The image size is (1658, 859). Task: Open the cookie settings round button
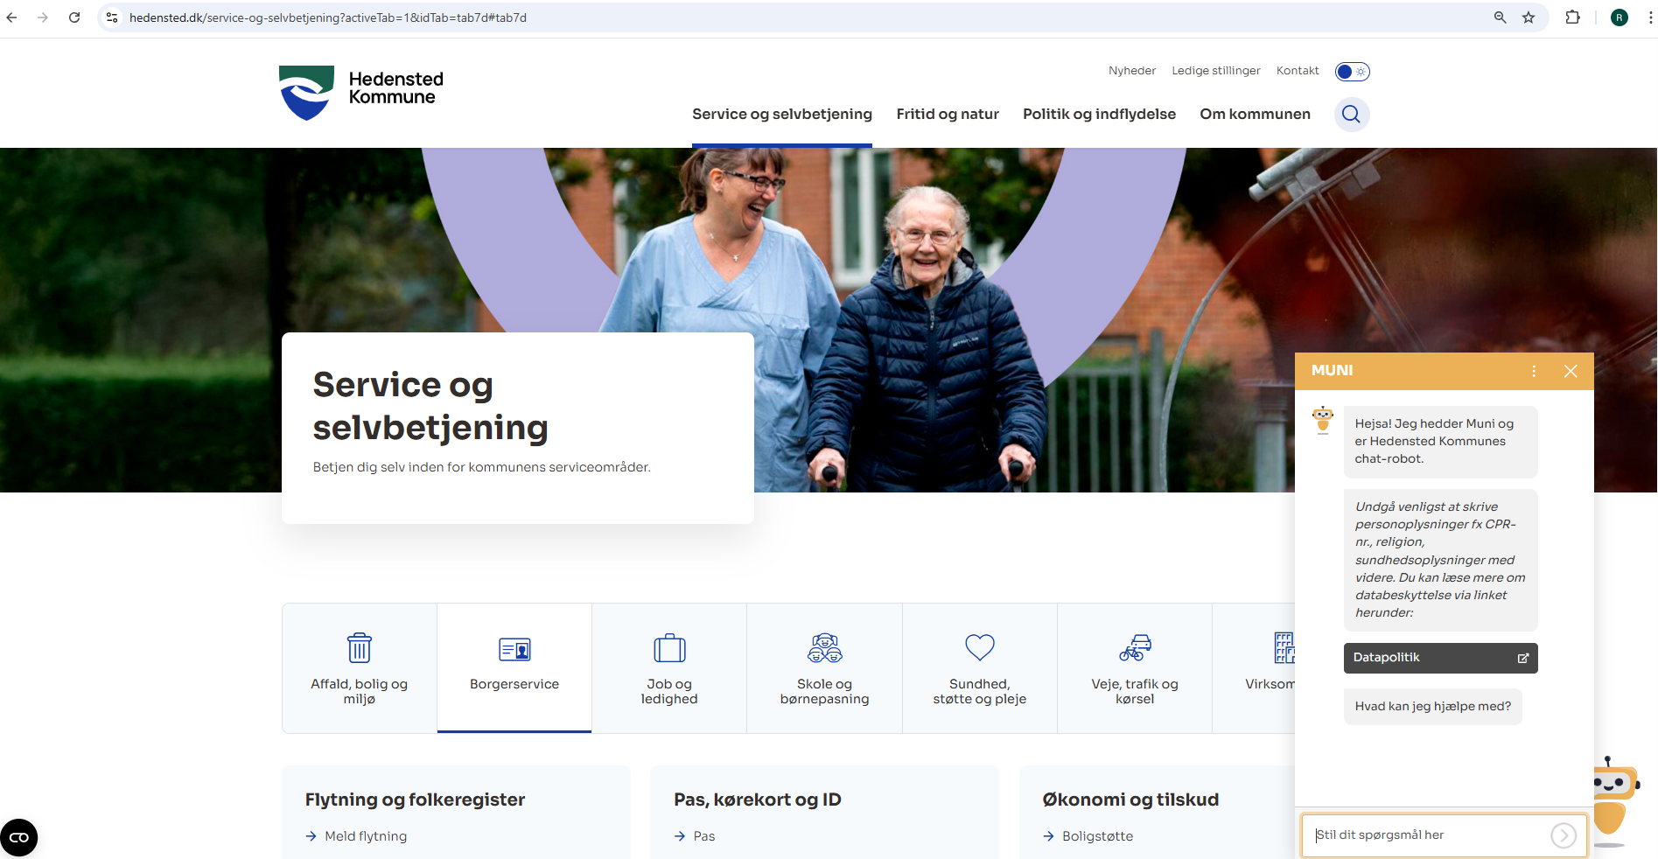pyautogui.click(x=19, y=837)
